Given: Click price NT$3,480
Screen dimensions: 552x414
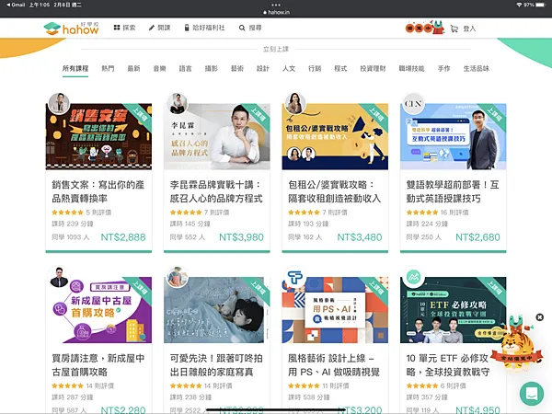Looking at the screenshot, I should [360, 237].
